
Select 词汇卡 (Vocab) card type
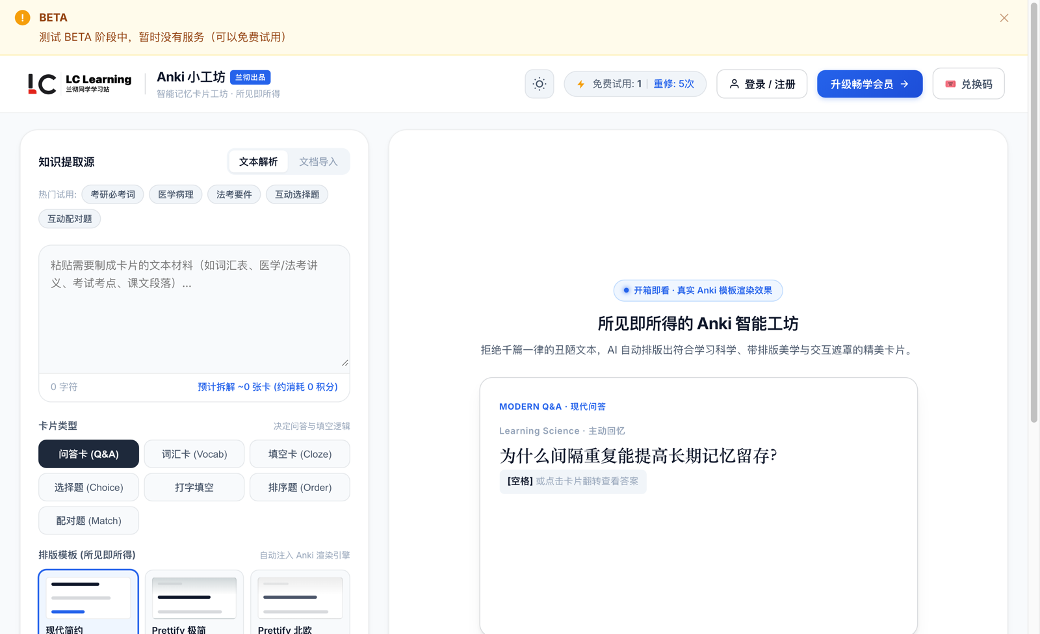point(194,454)
